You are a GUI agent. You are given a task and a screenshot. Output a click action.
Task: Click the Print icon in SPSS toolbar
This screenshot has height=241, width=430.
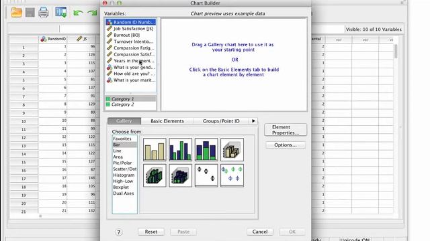tap(43, 12)
